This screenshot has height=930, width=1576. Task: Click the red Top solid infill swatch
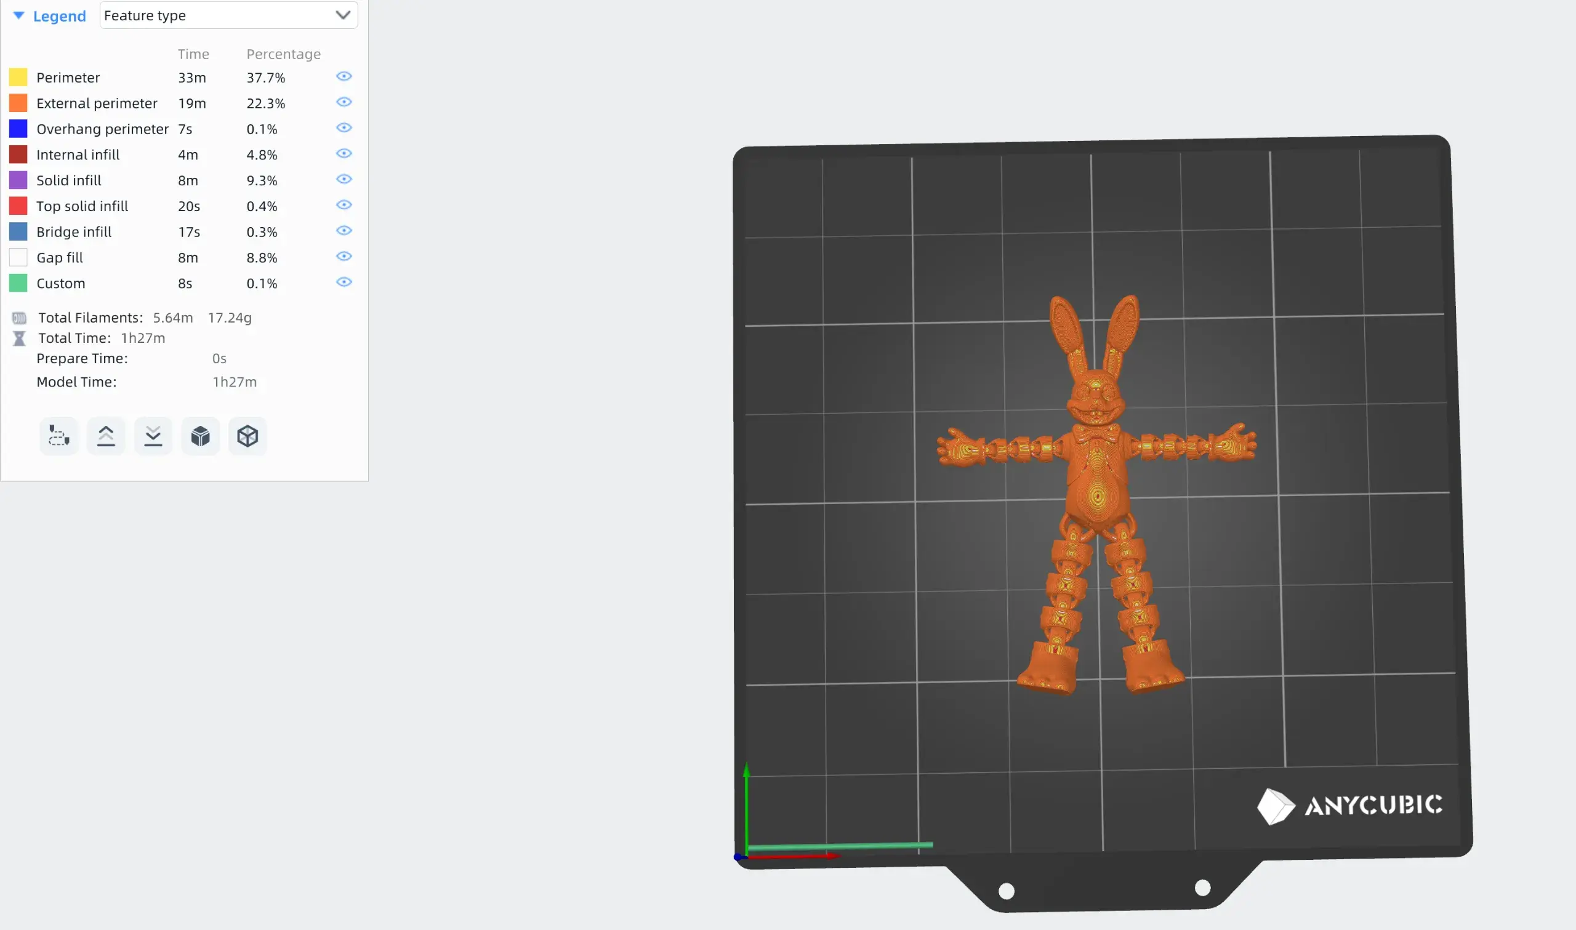point(18,206)
